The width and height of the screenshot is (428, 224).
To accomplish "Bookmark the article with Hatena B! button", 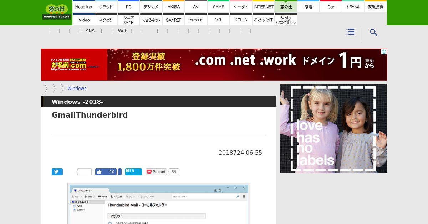I will 133,172.
